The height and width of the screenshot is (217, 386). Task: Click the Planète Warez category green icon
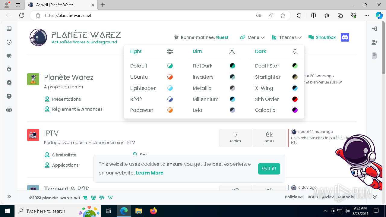click(33, 79)
